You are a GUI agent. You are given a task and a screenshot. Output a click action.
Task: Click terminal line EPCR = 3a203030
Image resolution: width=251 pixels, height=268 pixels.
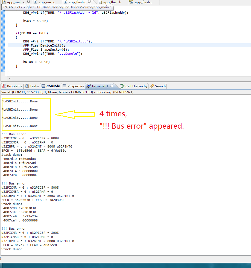coord(33,200)
